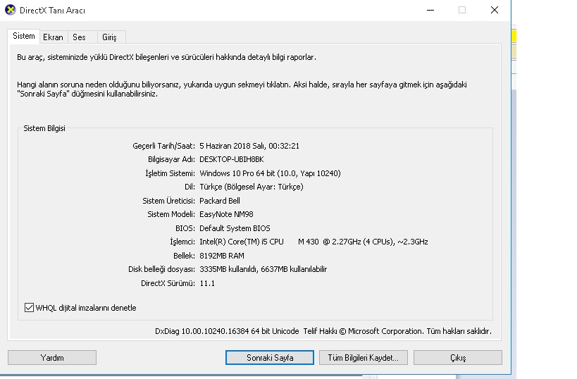Select the Ses tab

pos(79,37)
